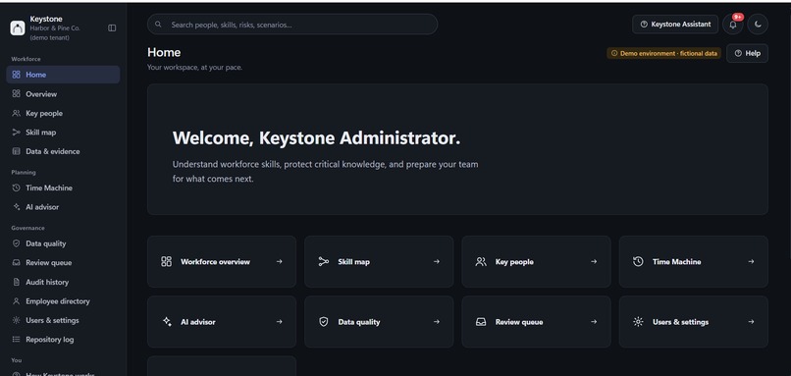Click the Data quality card arrow

(437, 321)
